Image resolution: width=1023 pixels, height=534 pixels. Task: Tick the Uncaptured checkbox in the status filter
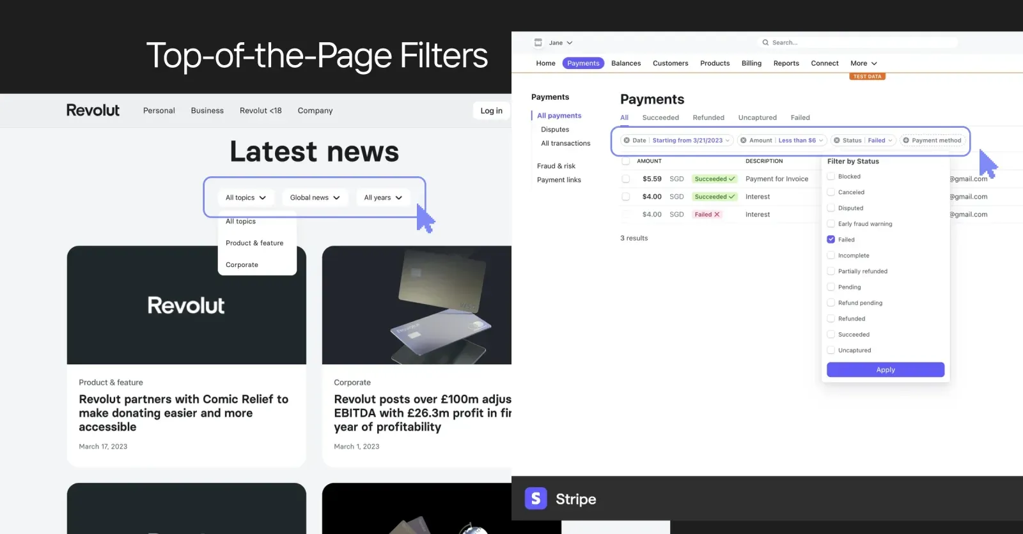(x=831, y=350)
